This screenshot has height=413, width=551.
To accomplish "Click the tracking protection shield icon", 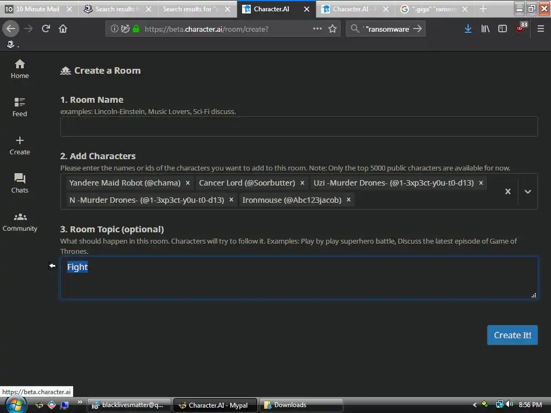I will coord(125,29).
